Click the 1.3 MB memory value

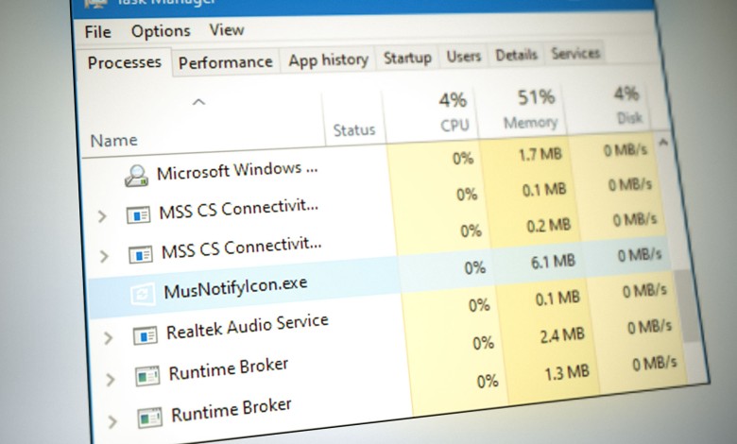pos(566,372)
